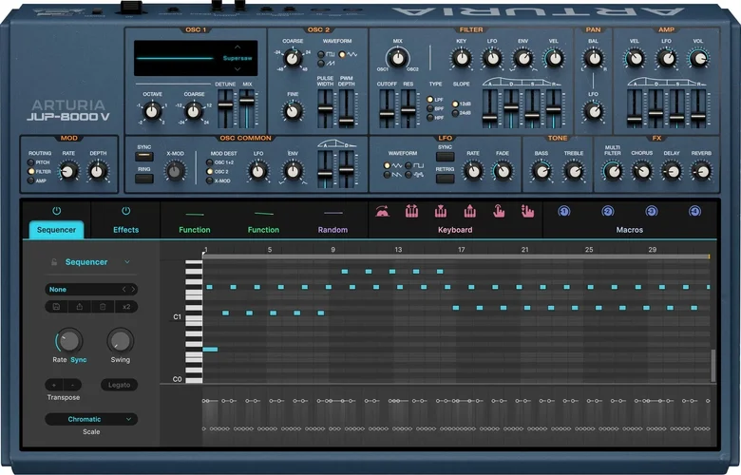Screen dimensions: 741x475
Task: Click the x2 pattern length button
Action: (x=125, y=307)
